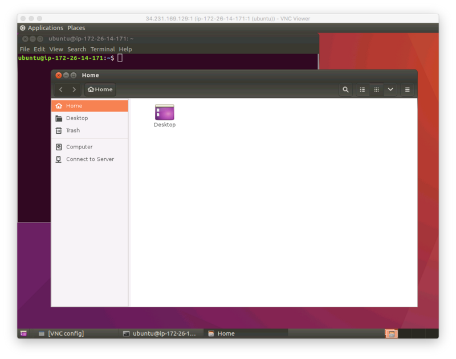Open the hamburger menu in Files
The width and height of the screenshot is (456, 359).
(x=407, y=89)
